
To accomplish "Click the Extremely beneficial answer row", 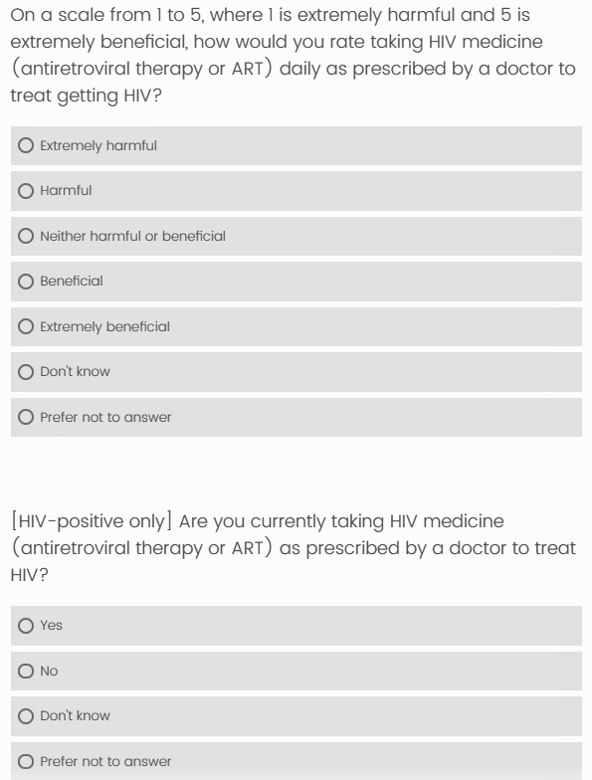I will coord(296,326).
